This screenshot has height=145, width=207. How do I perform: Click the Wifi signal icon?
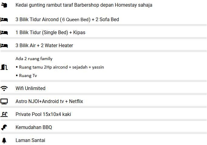pos(4,88)
